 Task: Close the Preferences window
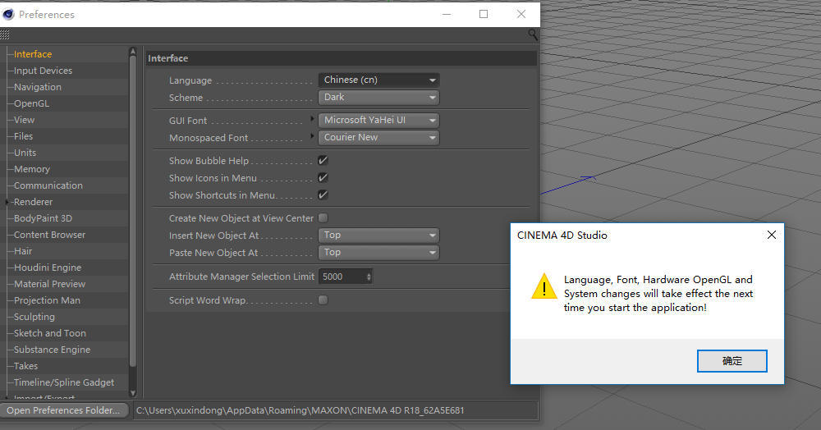click(521, 14)
